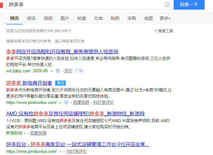213x155 pixels.
Task: Open 1607条评价 under mms.pinduoduo.com result
Action: pos(77,152)
